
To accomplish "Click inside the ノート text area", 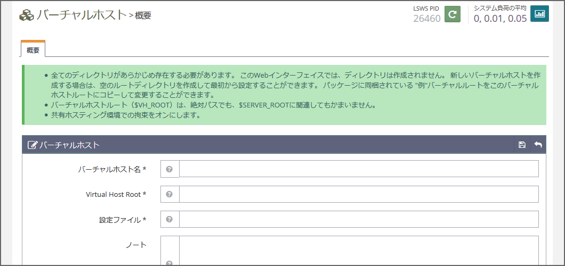I will (358, 250).
